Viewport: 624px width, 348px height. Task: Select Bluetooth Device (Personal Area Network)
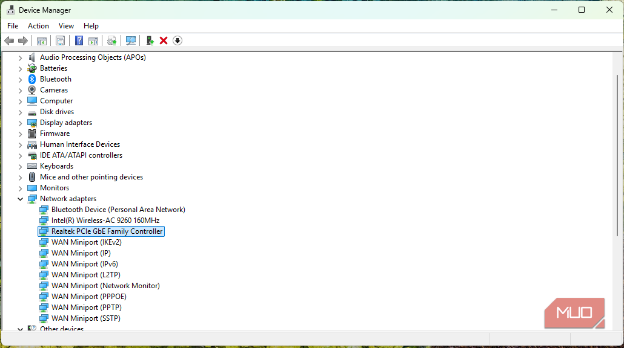point(118,210)
